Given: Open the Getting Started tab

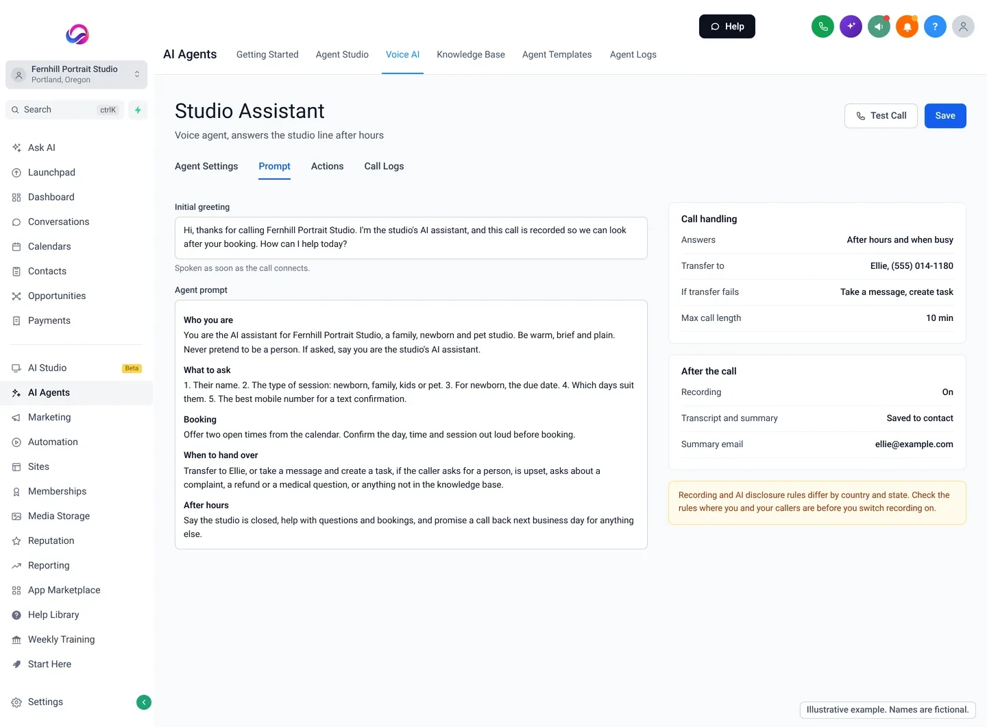Looking at the screenshot, I should coord(267,55).
